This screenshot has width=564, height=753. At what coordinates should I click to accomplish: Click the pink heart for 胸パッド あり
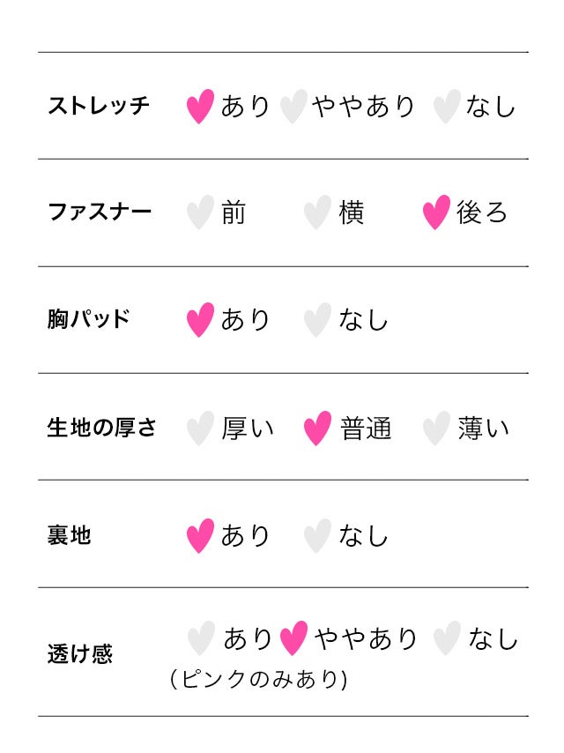coord(200,319)
